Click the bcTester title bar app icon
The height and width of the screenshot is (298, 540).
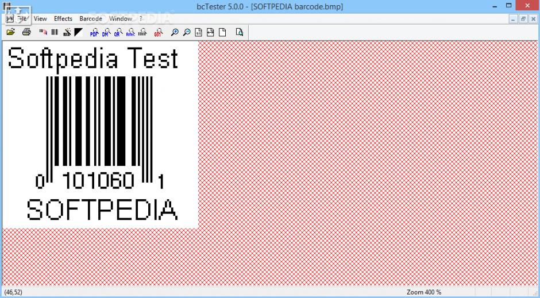point(7,6)
